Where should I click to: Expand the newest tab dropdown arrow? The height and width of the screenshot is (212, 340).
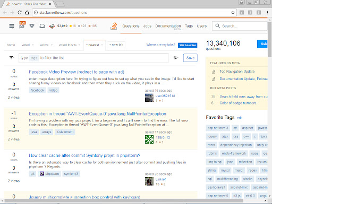tap(102, 45)
